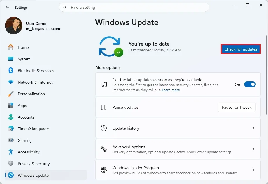Expand Windows Insider Program details
Screen dimensions: 268x184
[253, 170]
